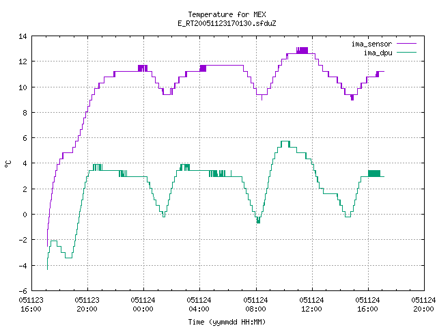Click the y-axis tick value -4
This screenshot has height=328, width=437.
point(23,266)
